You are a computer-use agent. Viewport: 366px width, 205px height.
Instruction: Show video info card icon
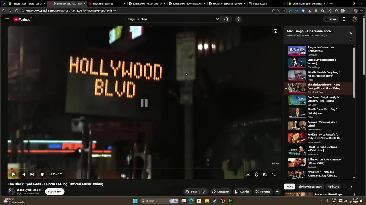point(275,31)
